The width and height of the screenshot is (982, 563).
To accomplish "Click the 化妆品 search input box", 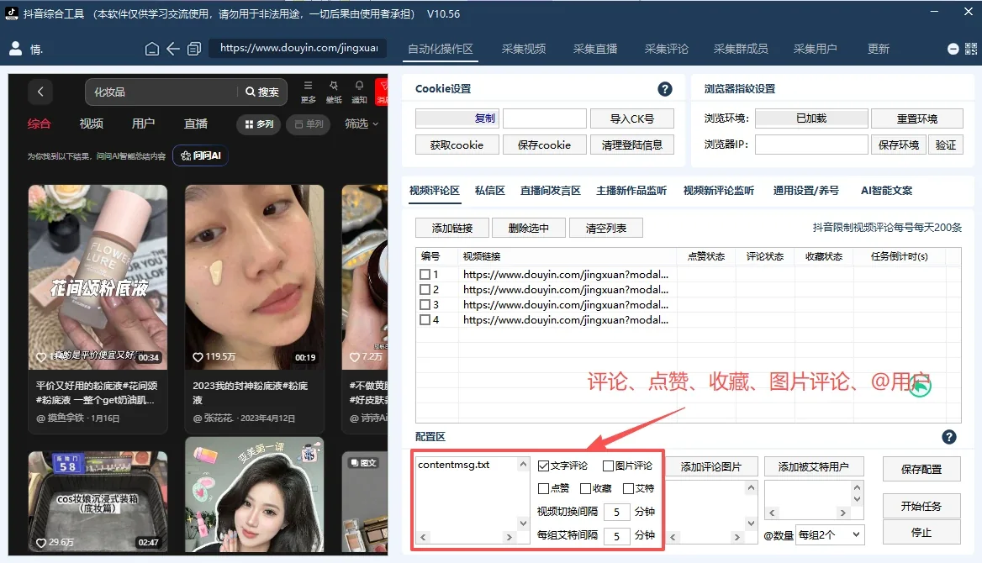I will tap(161, 92).
